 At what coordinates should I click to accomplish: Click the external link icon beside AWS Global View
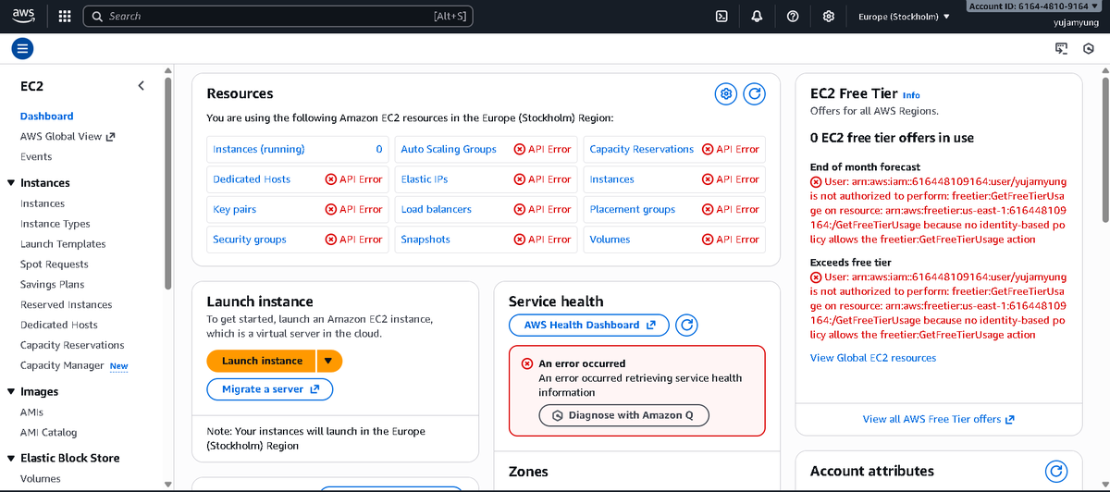click(110, 137)
